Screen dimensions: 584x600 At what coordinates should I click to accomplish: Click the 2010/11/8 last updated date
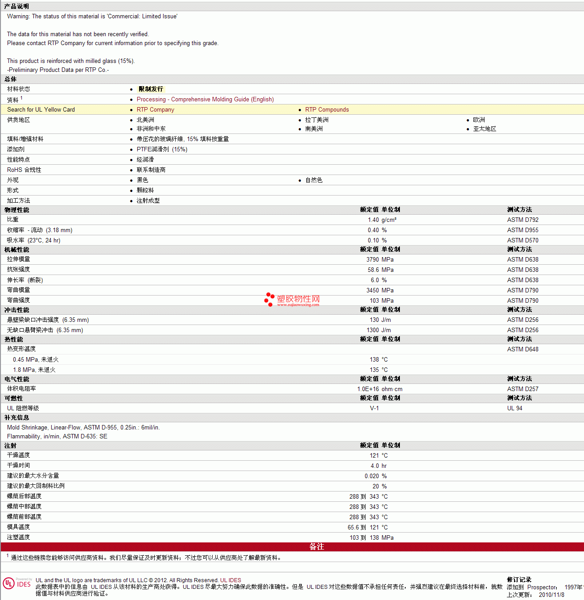(x=551, y=595)
